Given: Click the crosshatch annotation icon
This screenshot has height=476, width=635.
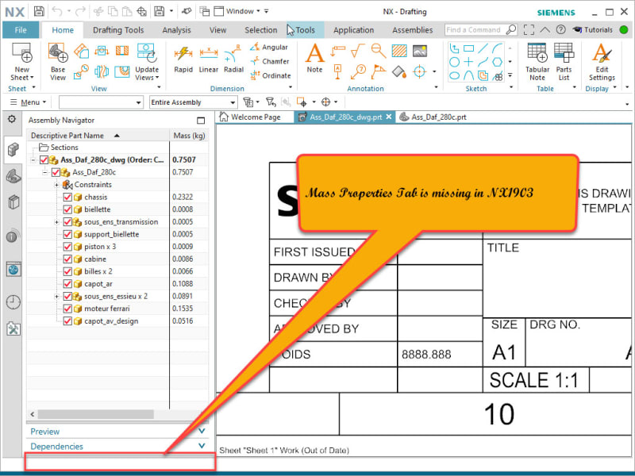Looking at the screenshot, I should pyautogui.click(x=399, y=51).
